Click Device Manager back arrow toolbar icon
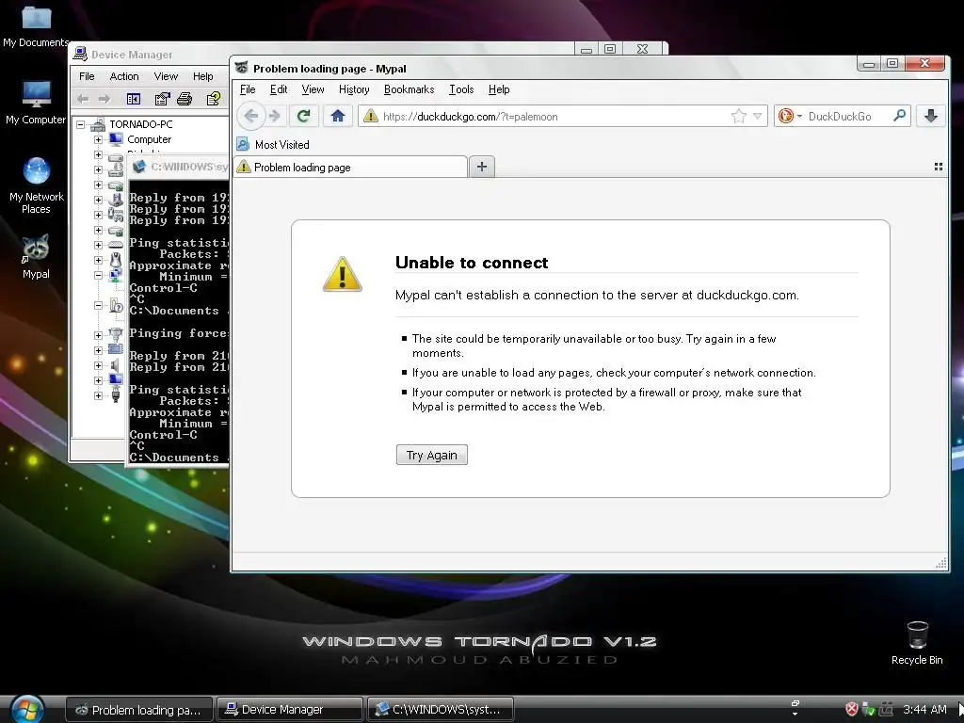The width and height of the screenshot is (964, 723). [83, 98]
